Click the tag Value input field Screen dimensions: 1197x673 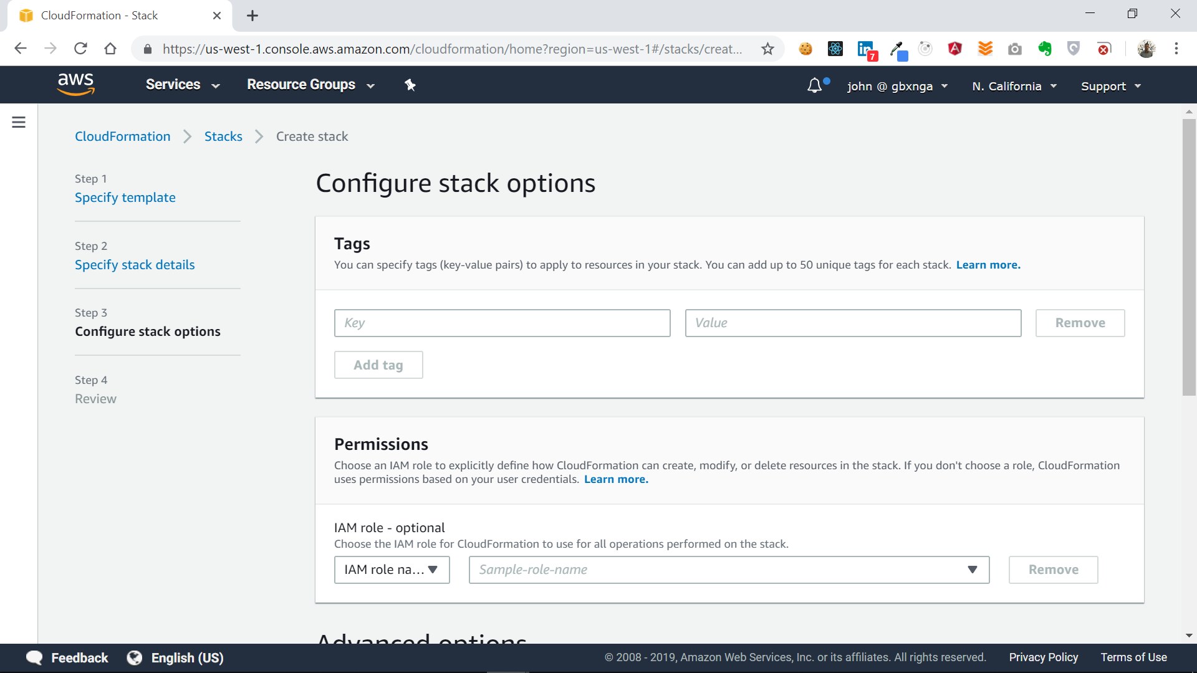click(x=853, y=323)
